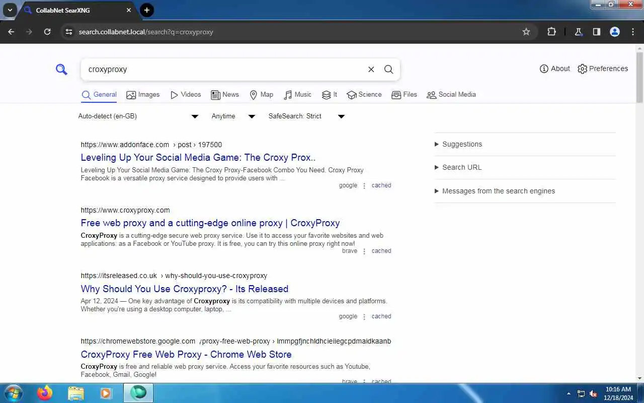Click the SearXNG magnifier logo
Image resolution: width=644 pixels, height=403 pixels.
61,70
